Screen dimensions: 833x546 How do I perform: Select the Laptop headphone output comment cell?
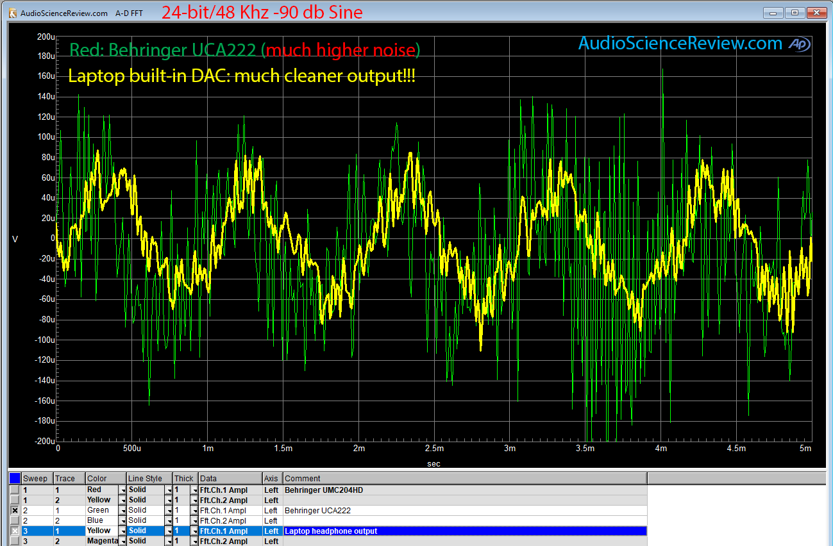click(465, 531)
